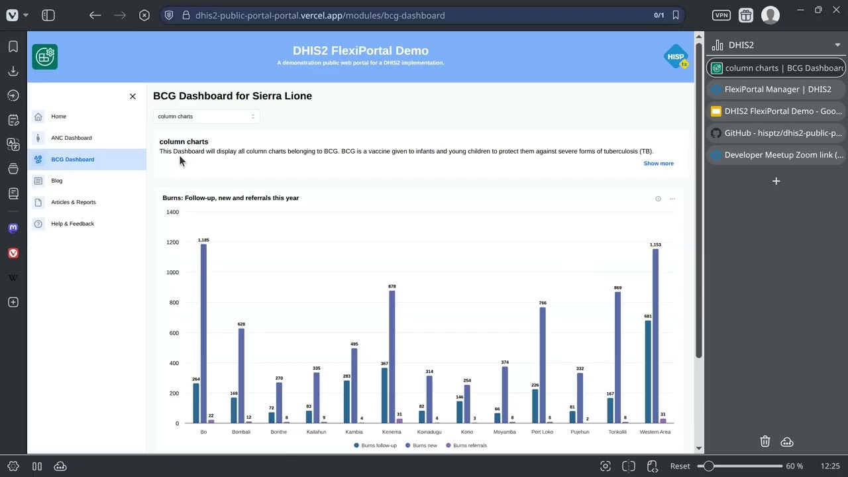This screenshot has height=477, width=848.
Task: Open sync cloud icon in status bar
Action: (60, 466)
